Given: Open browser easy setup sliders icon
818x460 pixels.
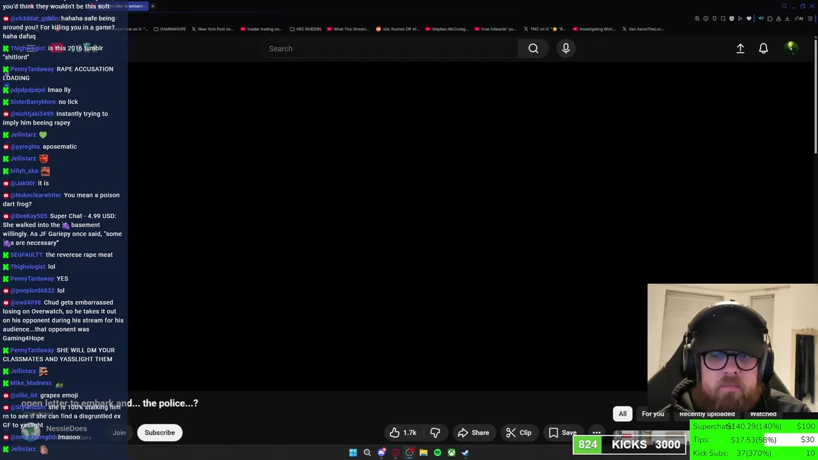Looking at the screenshot, I should (x=810, y=19).
